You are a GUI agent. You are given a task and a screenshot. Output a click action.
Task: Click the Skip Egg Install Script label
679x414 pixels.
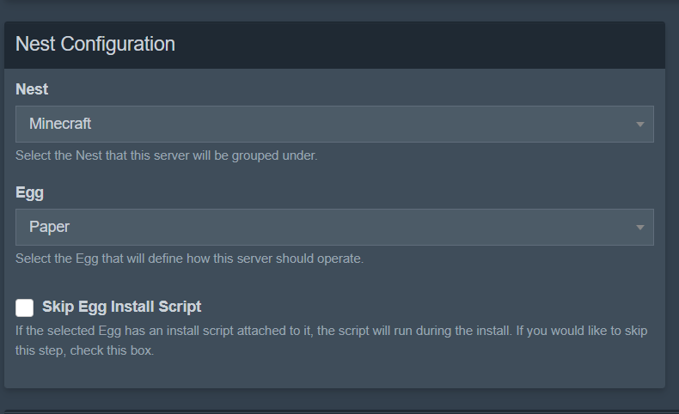click(x=121, y=307)
